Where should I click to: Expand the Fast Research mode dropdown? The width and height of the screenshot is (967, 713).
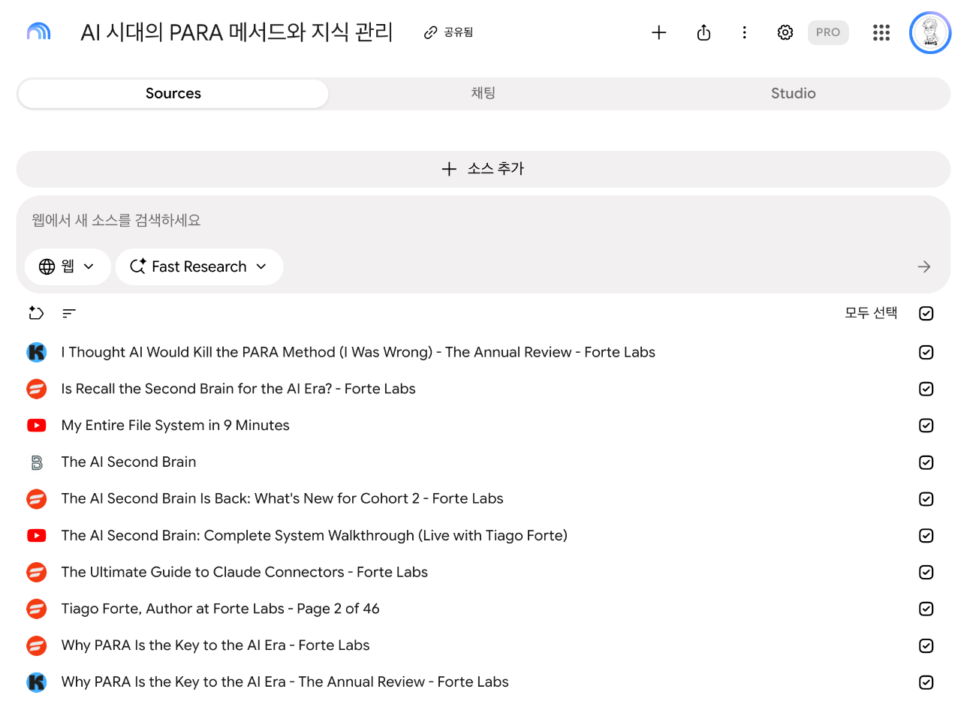[199, 266]
